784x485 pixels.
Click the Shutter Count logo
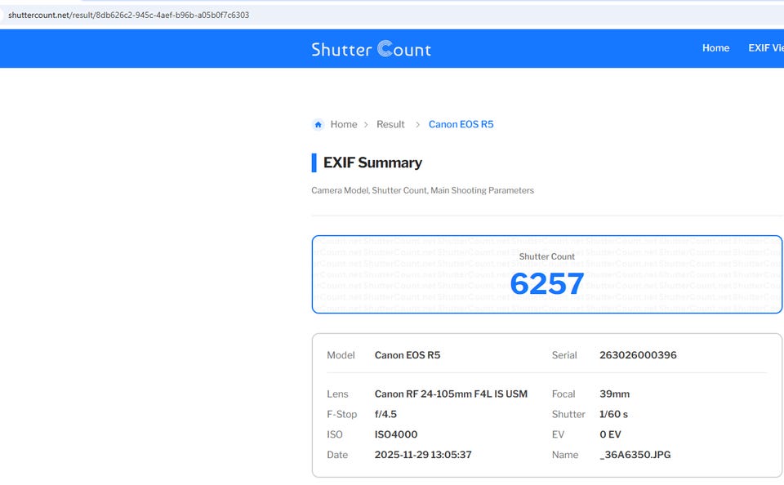371,49
